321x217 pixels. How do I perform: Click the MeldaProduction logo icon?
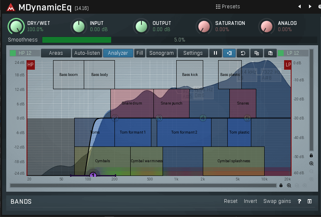(11, 7)
